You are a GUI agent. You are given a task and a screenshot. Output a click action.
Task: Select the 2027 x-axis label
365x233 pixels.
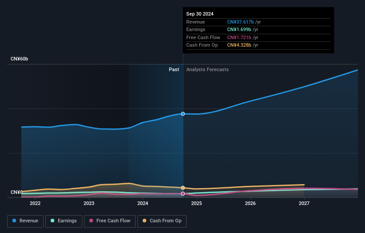304,203
